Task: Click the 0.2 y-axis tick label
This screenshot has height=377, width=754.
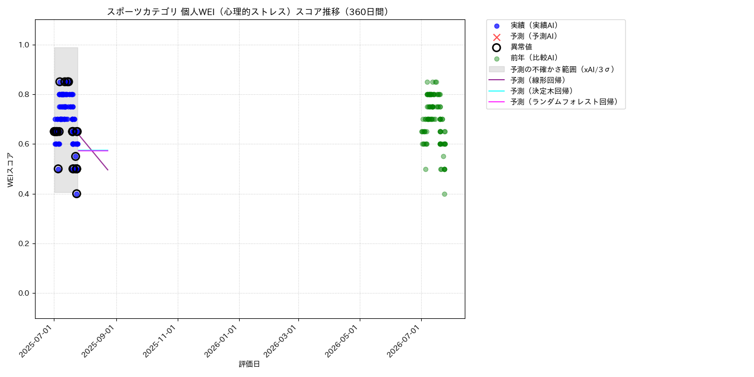Action: coord(25,243)
